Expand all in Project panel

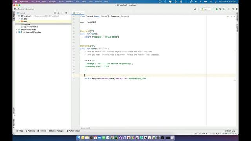[58, 13]
